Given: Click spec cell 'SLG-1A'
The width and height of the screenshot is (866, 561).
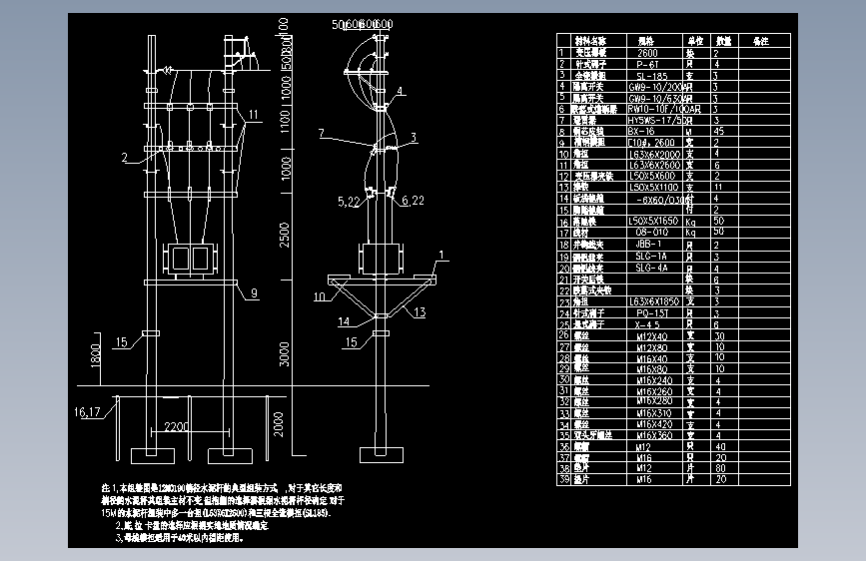Looking at the screenshot, I should pyautogui.click(x=651, y=257).
